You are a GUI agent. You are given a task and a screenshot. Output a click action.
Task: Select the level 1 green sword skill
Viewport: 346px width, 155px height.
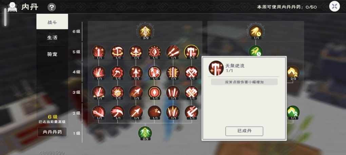click(x=145, y=133)
